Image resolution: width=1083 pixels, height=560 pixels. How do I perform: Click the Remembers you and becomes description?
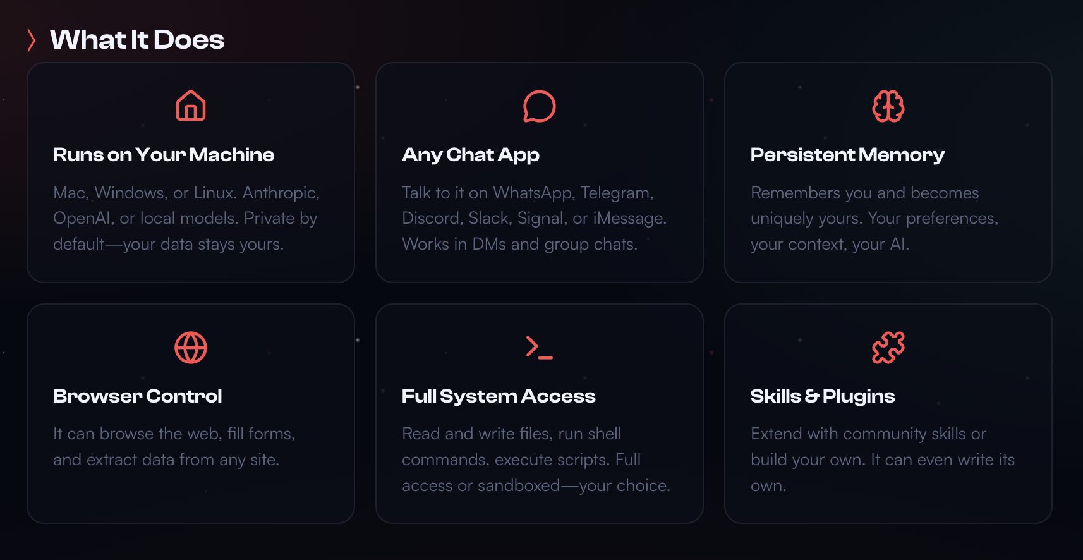[874, 218]
